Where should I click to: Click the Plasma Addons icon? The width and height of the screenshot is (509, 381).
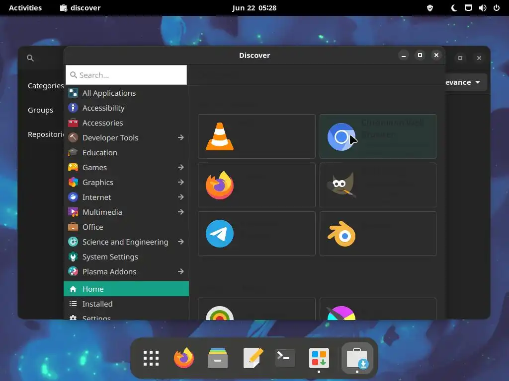coord(73,271)
